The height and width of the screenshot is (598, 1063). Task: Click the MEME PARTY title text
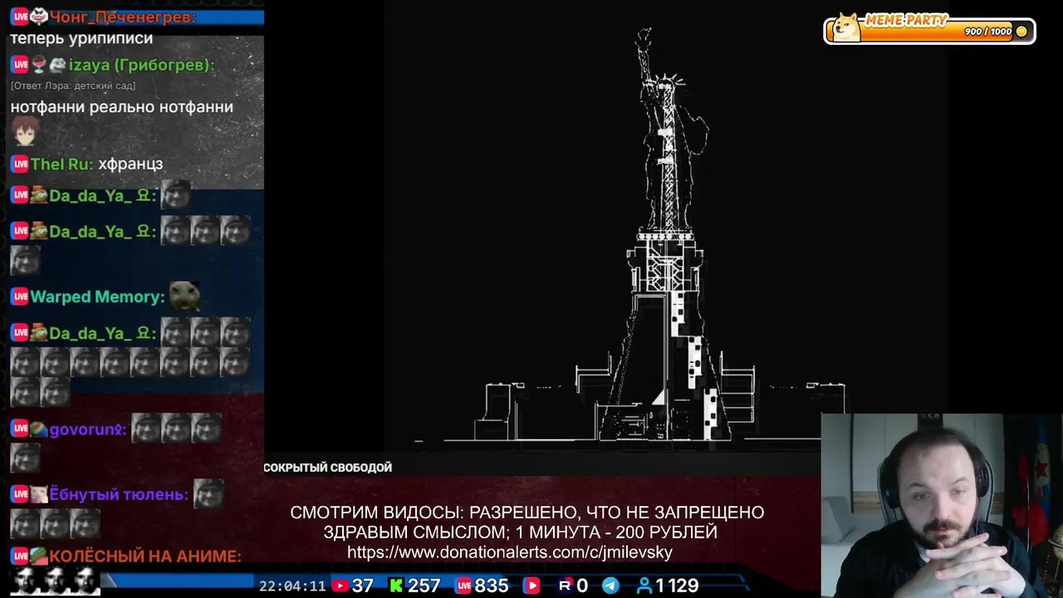(906, 20)
